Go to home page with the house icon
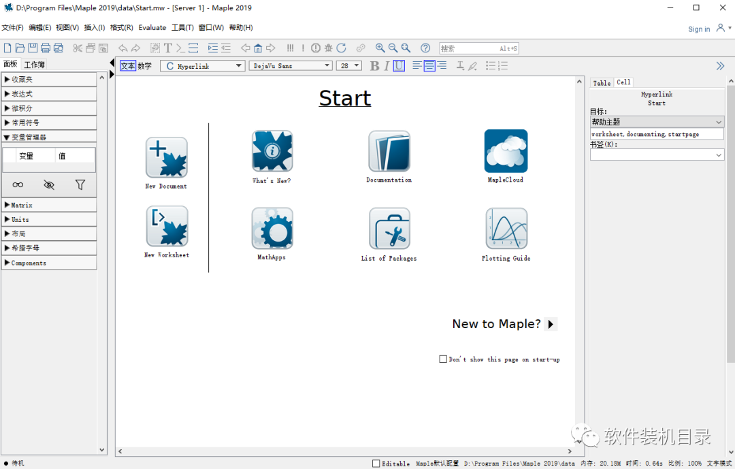The height and width of the screenshot is (469, 735). click(258, 48)
